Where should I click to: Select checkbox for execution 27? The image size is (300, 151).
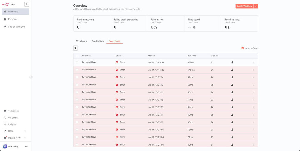[77, 100]
